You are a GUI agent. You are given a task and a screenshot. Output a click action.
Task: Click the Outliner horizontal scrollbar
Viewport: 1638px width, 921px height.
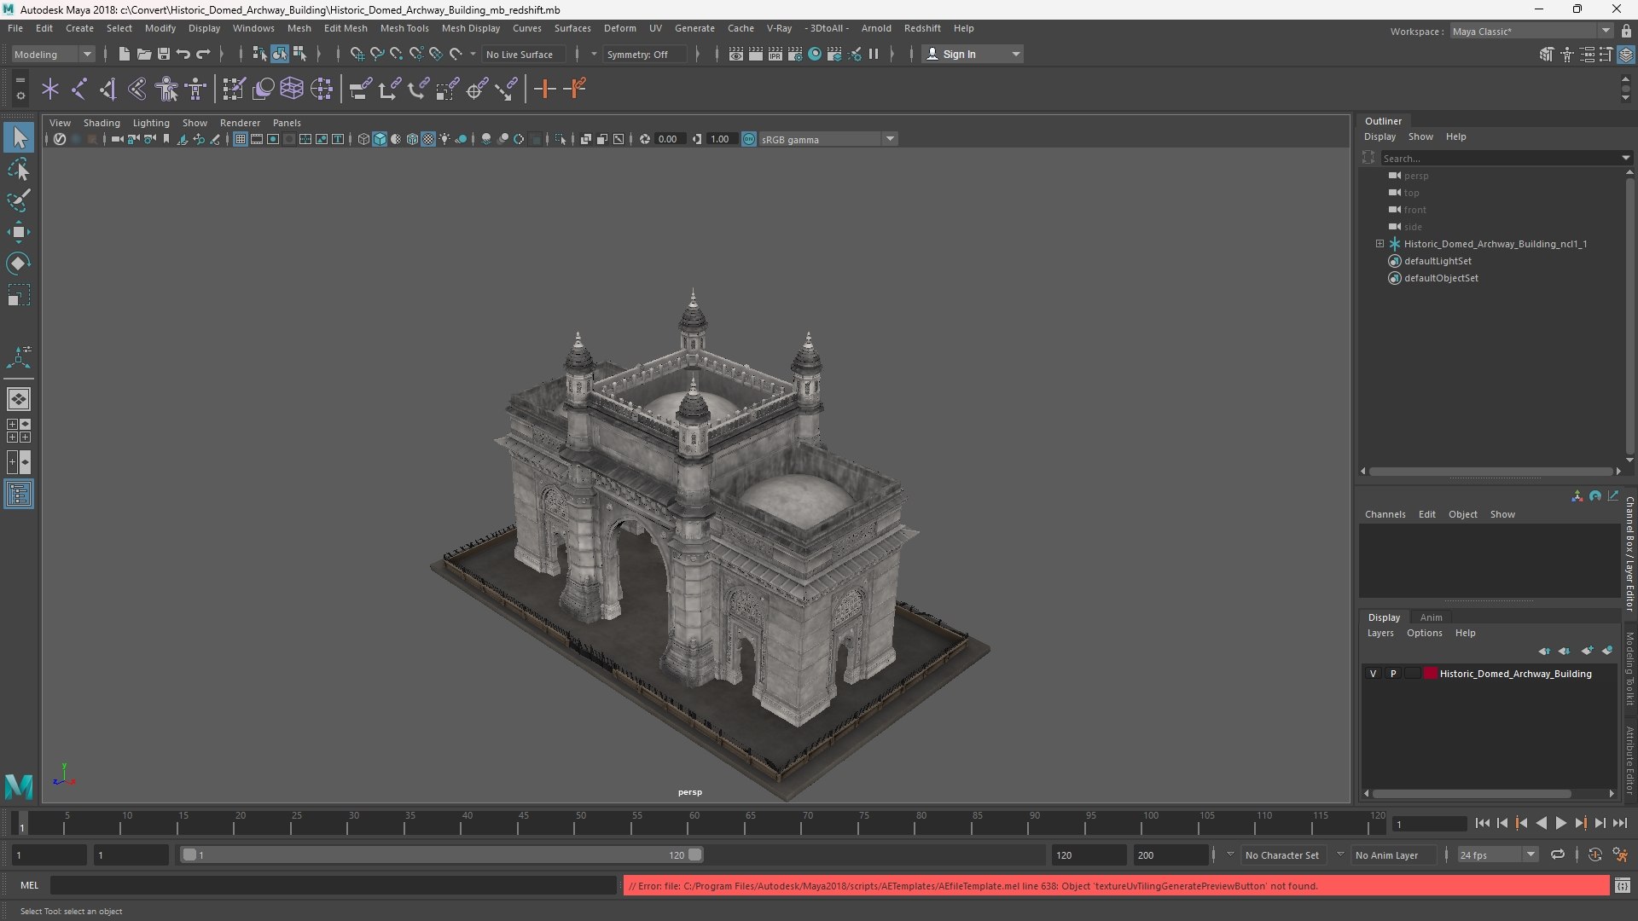coord(1490,471)
